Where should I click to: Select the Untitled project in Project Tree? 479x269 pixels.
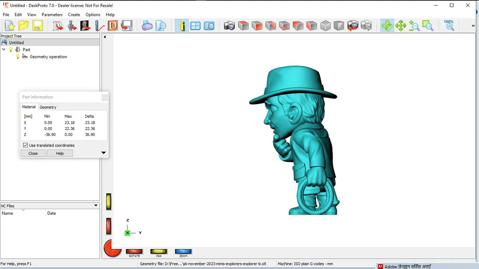16,43
